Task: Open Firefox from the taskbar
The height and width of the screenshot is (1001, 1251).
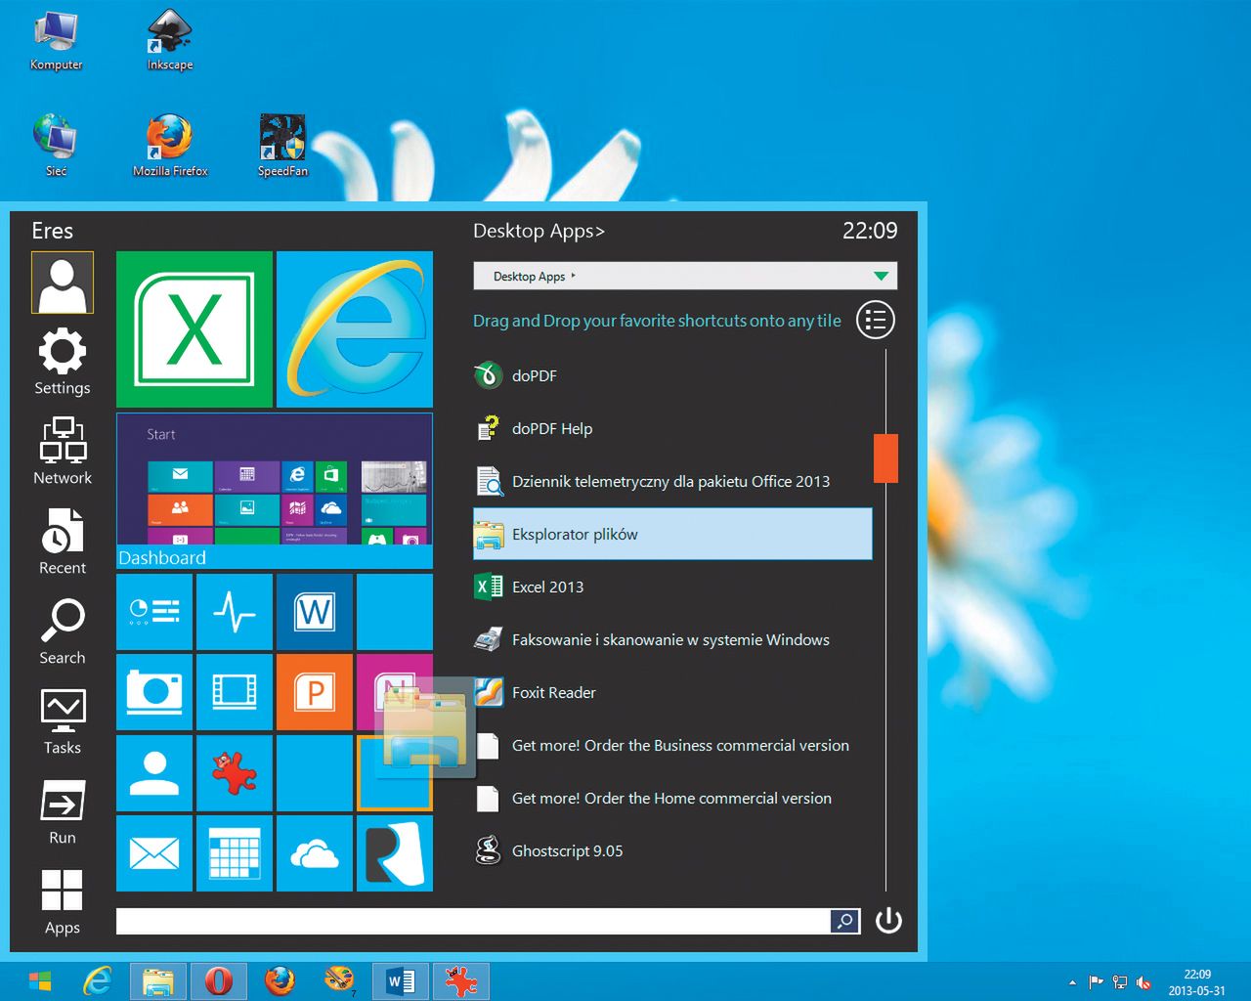Action: click(x=280, y=980)
